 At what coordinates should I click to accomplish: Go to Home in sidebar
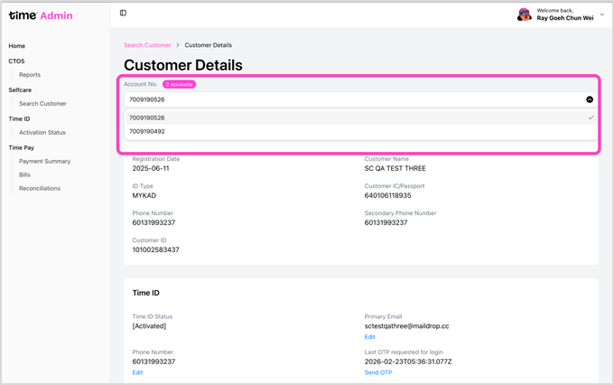(17, 46)
